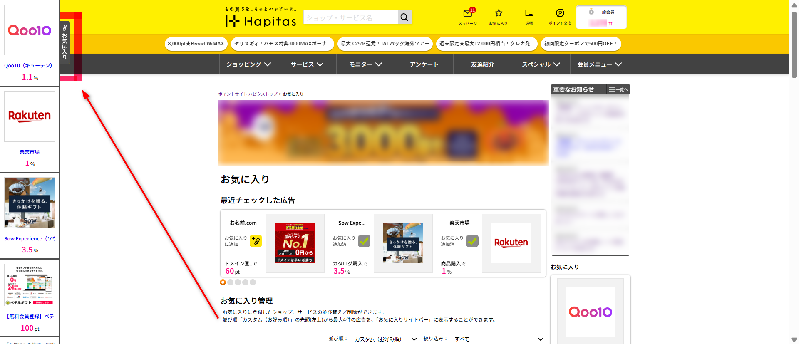Open the Sow Experience link in left sidebar

[x=30, y=239]
